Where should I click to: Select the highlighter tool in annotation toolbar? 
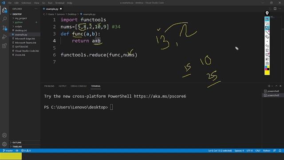point(267,28)
